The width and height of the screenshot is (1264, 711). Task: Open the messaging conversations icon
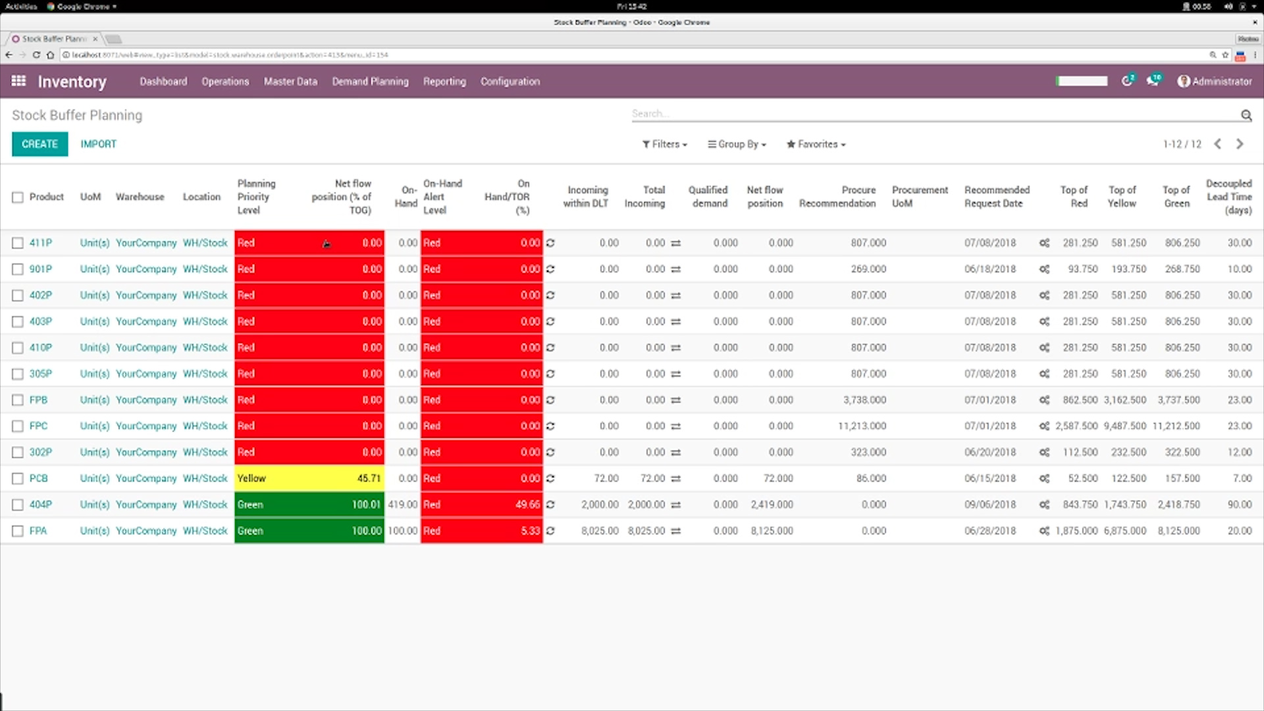1153,80
